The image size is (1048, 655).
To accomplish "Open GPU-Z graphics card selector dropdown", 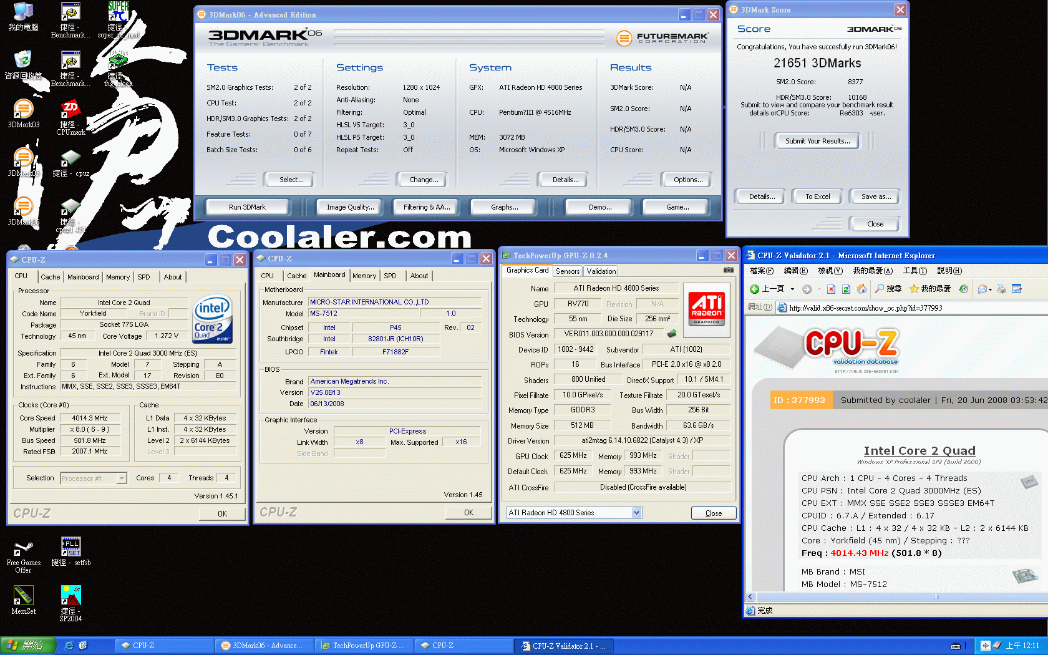I will point(636,513).
